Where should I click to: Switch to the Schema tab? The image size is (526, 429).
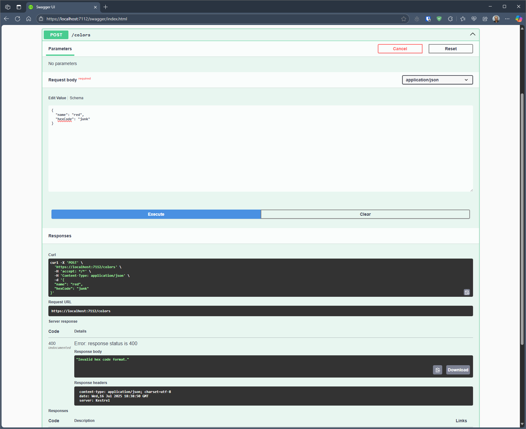click(76, 98)
